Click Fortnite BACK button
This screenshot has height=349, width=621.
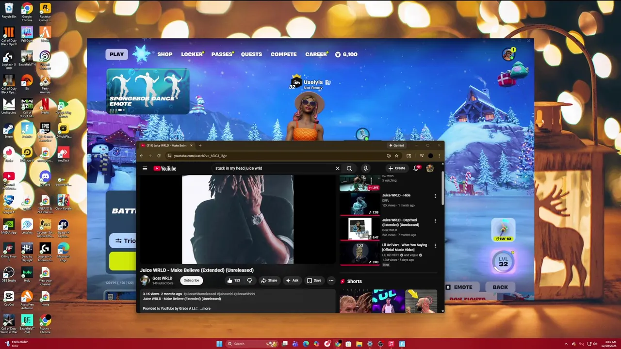500,287
